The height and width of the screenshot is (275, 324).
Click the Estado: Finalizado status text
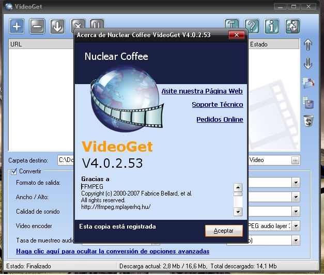pyautogui.click(x=28, y=266)
